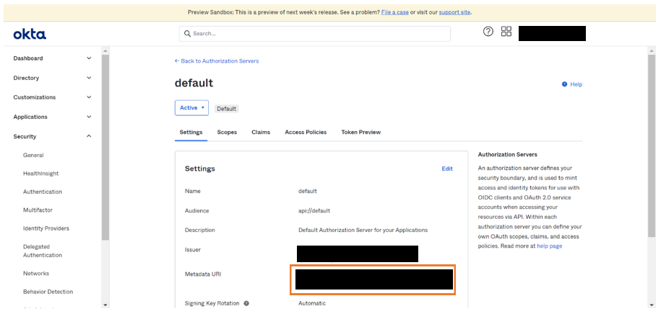661x314 pixels.
Task: Expand the Dashboard sidebar section
Action: coord(89,58)
